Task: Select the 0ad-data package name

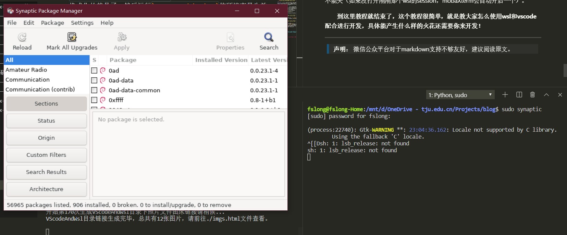Action: click(121, 80)
